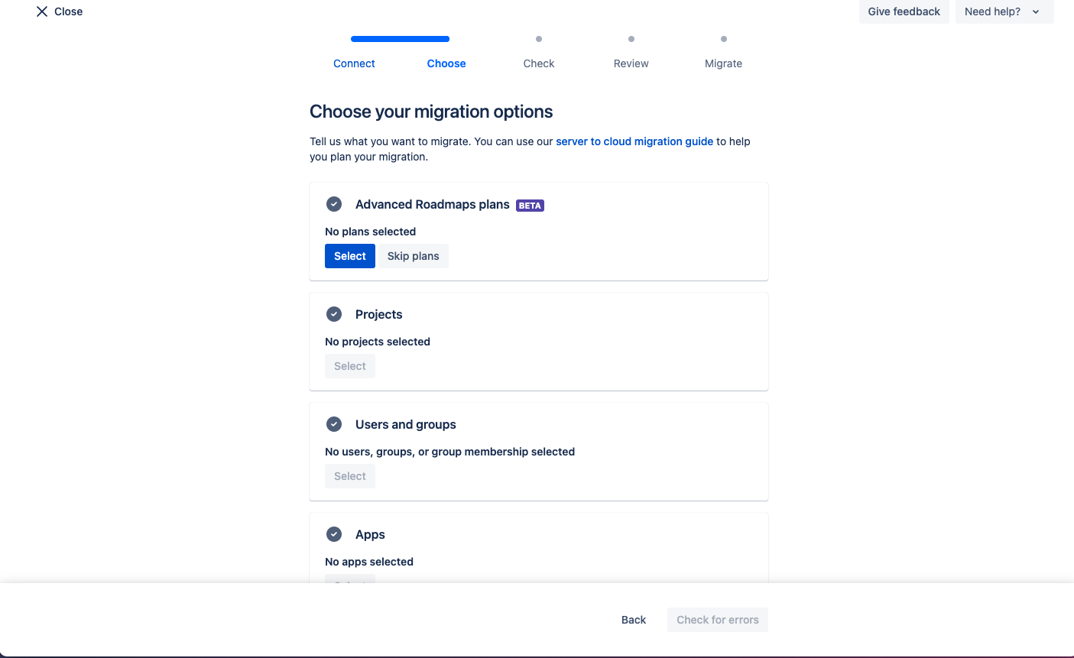The height and width of the screenshot is (658, 1074).
Task: Click the BETA badge
Action: coord(530,206)
